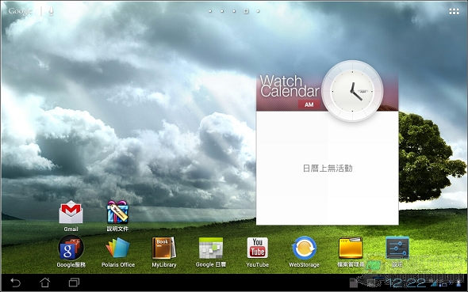Open the Google服務 folder icon
The width and height of the screenshot is (468, 292).
pos(71,248)
